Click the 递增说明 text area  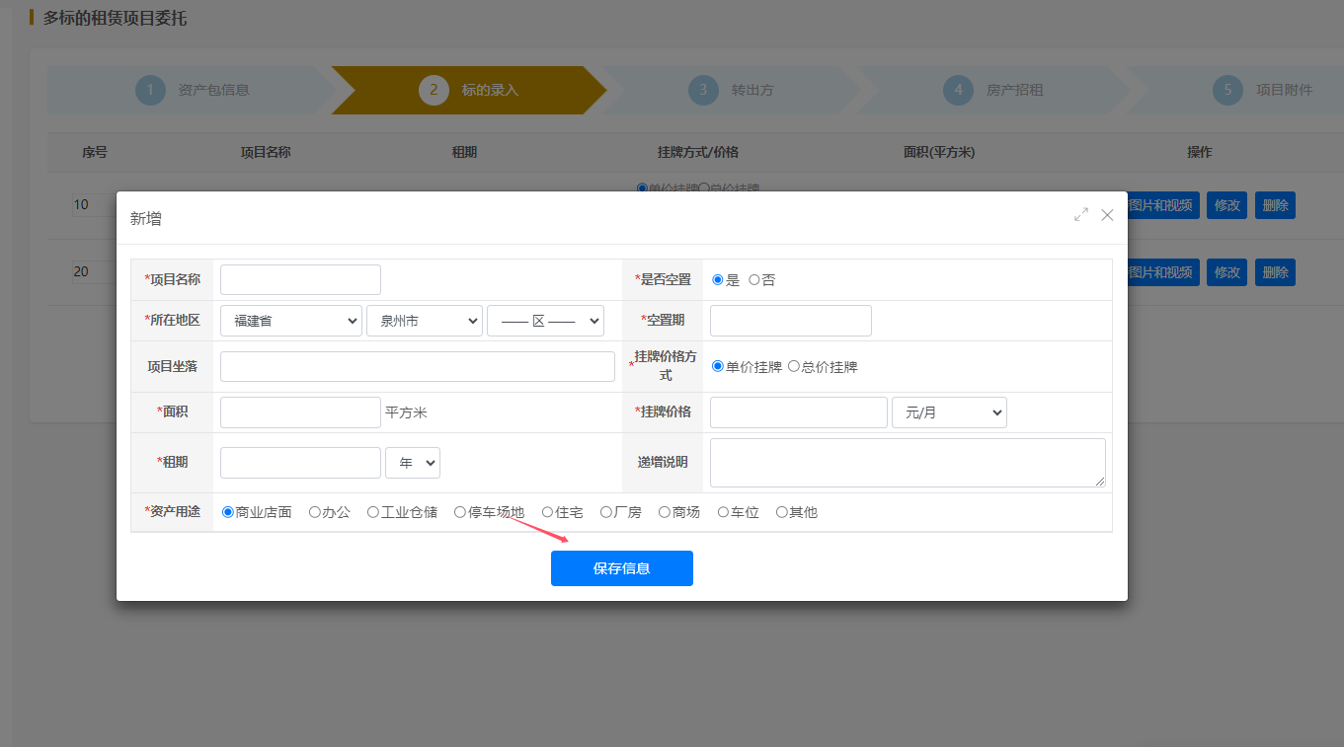click(x=908, y=463)
